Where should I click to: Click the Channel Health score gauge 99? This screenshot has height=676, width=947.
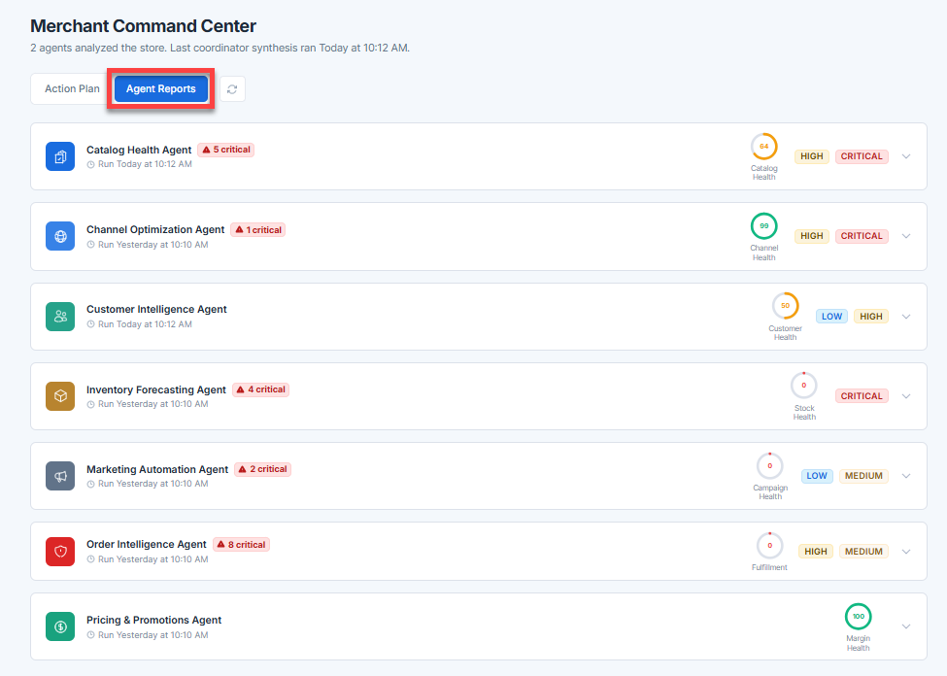pyautogui.click(x=764, y=226)
